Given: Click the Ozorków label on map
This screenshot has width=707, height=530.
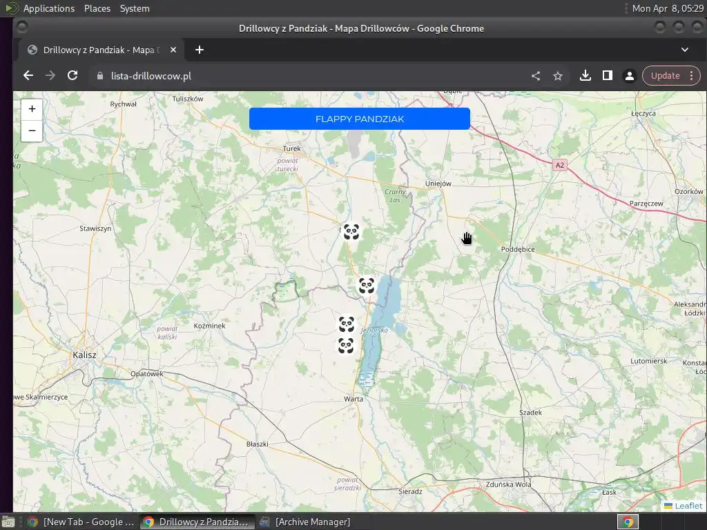Looking at the screenshot, I should pyautogui.click(x=688, y=192).
